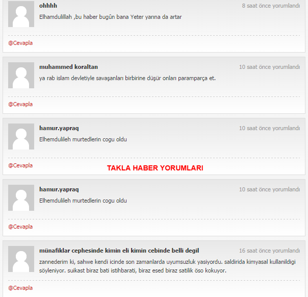The width and height of the screenshot is (308, 297).
Task: Open first hamur.yapraq comment's avatar image
Action: pyautogui.click(x=21, y=136)
